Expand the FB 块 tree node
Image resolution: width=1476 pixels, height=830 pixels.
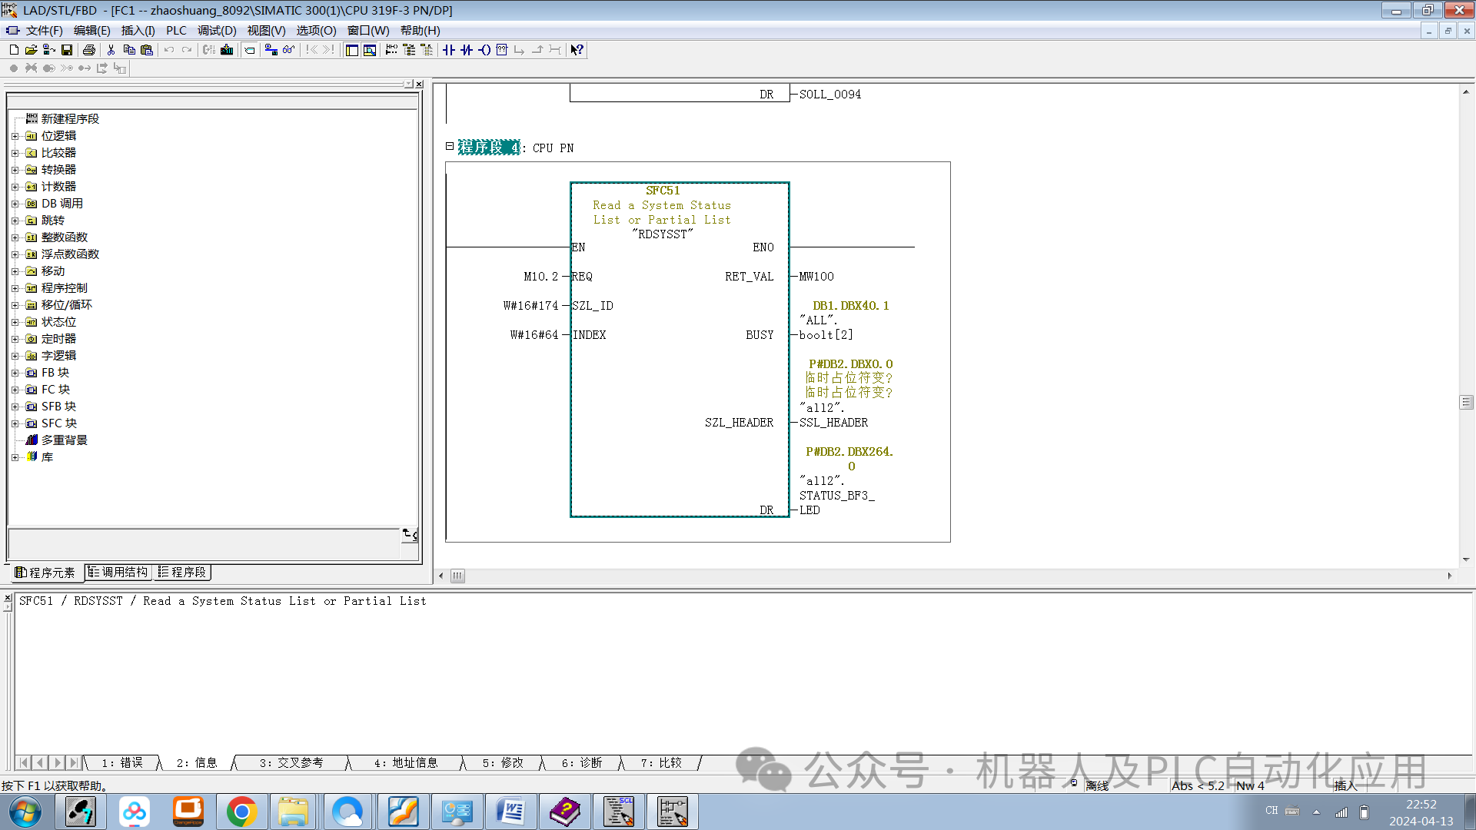15,373
